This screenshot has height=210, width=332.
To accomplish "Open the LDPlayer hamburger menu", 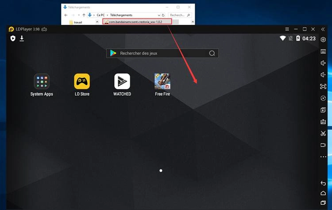I will pyautogui.click(x=287, y=29).
